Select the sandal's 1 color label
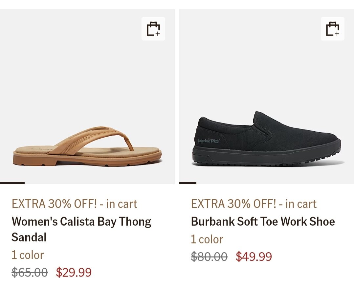354x286 pixels. pos(28,255)
